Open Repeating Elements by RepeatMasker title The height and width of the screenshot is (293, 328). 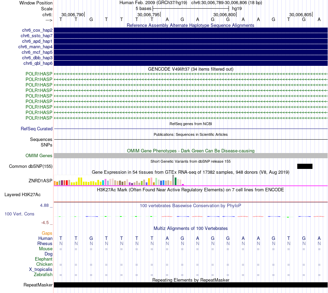(191, 280)
